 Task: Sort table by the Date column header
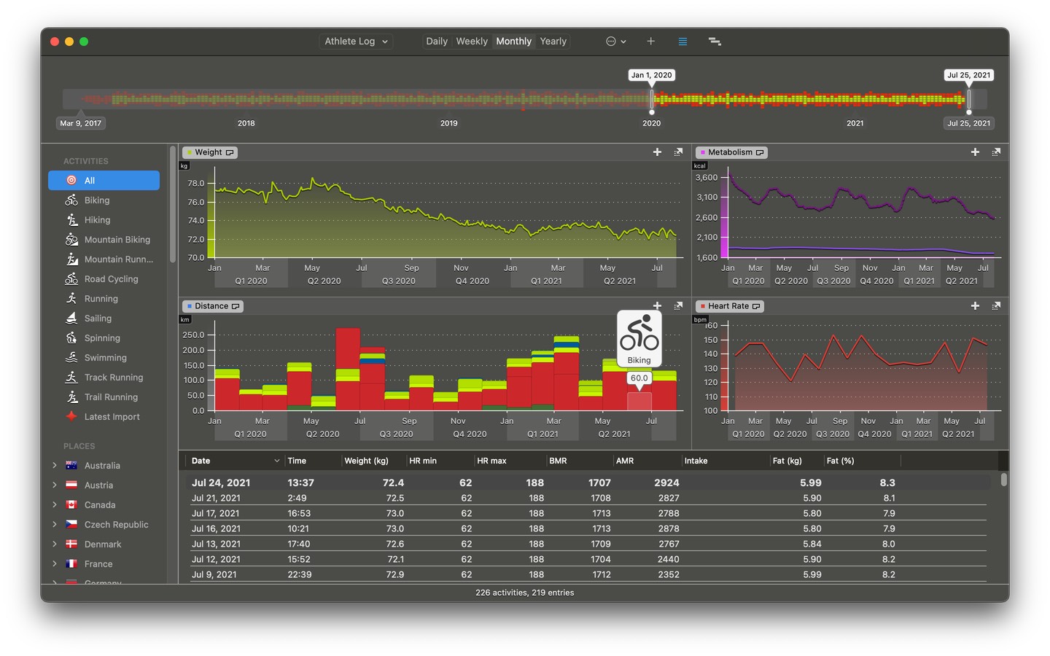tap(234, 461)
